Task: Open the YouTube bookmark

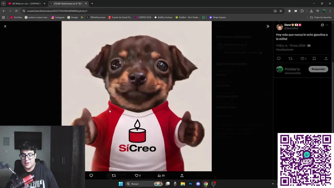Action: click(16, 17)
